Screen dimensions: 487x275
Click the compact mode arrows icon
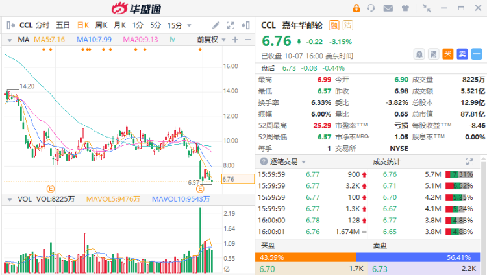point(427,8)
